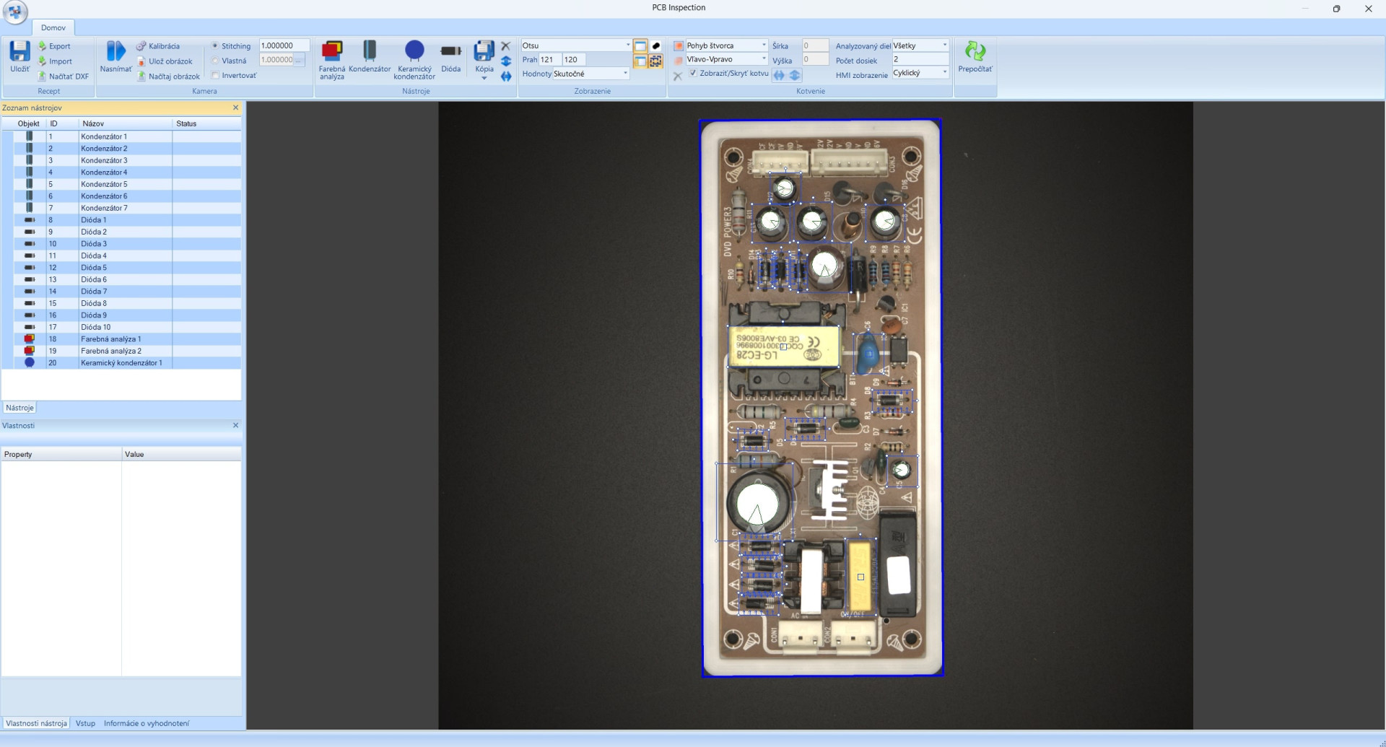Uncheck Zobraziť/Skryť kotvu checkbox

[x=693, y=74]
